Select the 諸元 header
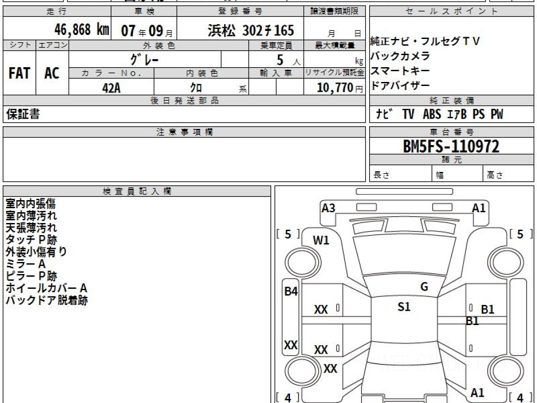The image size is (537, 403). [452, 160]
